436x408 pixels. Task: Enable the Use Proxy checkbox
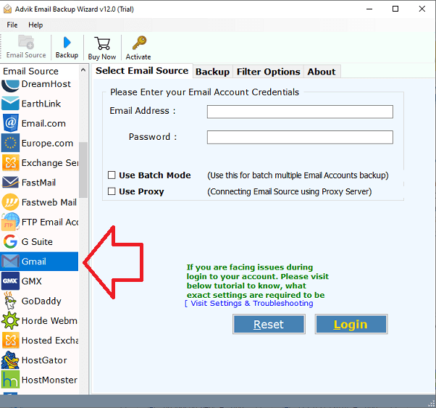pos(112,191)
